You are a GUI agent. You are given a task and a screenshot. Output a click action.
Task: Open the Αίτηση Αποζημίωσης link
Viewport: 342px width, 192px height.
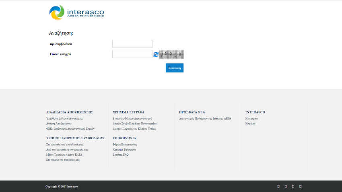tap(59, 124)
